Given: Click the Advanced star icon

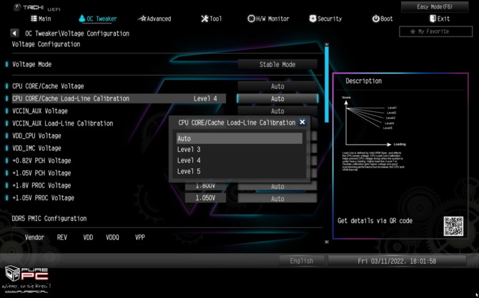Looking at the screenshot, I should (x=142, y=19).
